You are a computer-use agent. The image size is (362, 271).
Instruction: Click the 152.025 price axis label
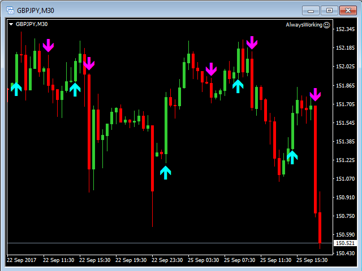(345, 67)
